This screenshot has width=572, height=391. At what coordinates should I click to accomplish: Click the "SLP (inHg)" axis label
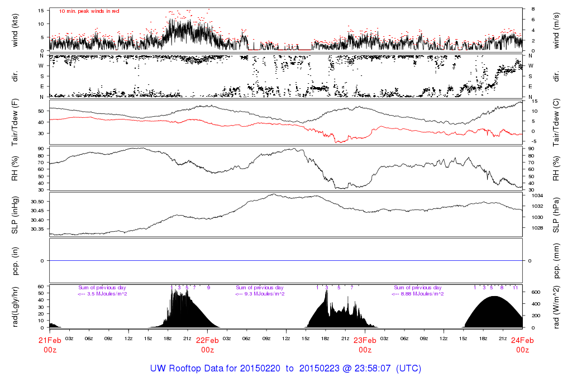[16, 214]
